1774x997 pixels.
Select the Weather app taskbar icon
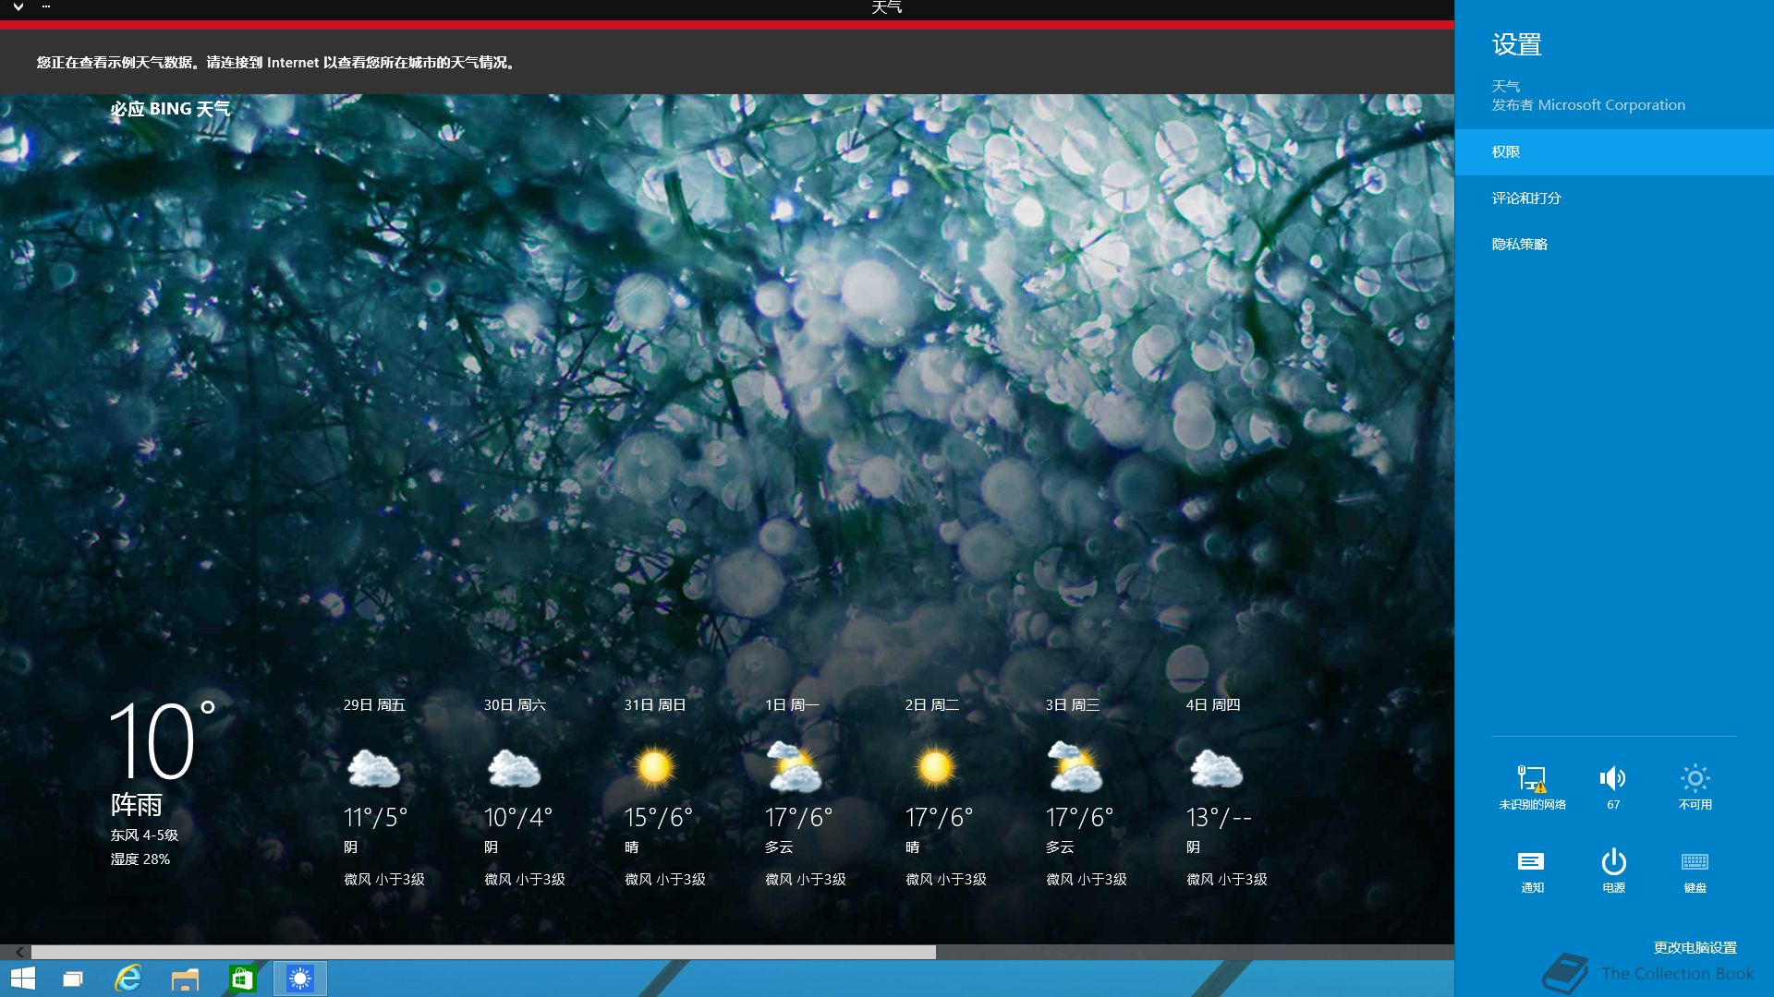300,979
